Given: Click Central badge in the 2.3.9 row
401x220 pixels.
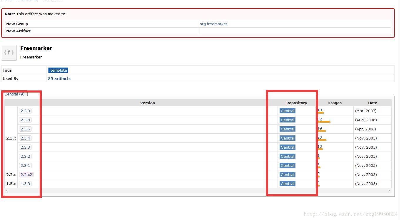Looking at the screenshot, I should (288, 111).
